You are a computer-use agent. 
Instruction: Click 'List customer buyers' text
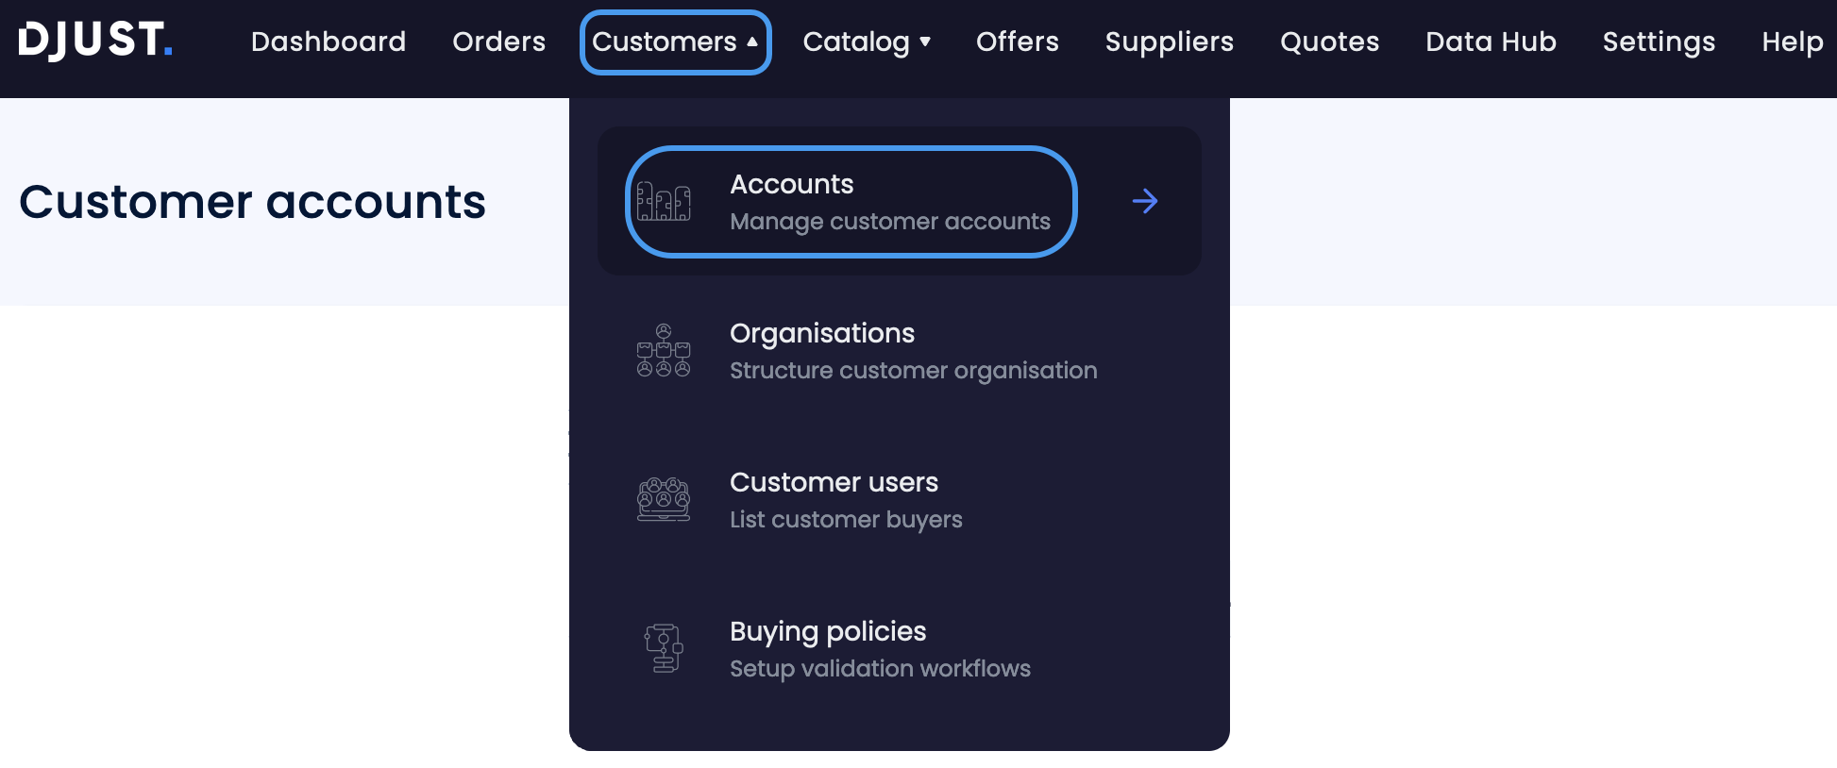[846, 520]
